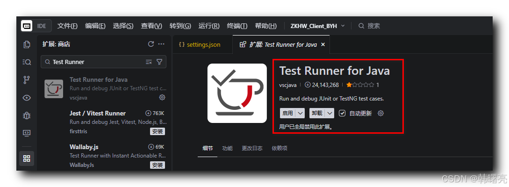Open the Help menu
This screenshot has height=187, width=509.
pos(266,26)
